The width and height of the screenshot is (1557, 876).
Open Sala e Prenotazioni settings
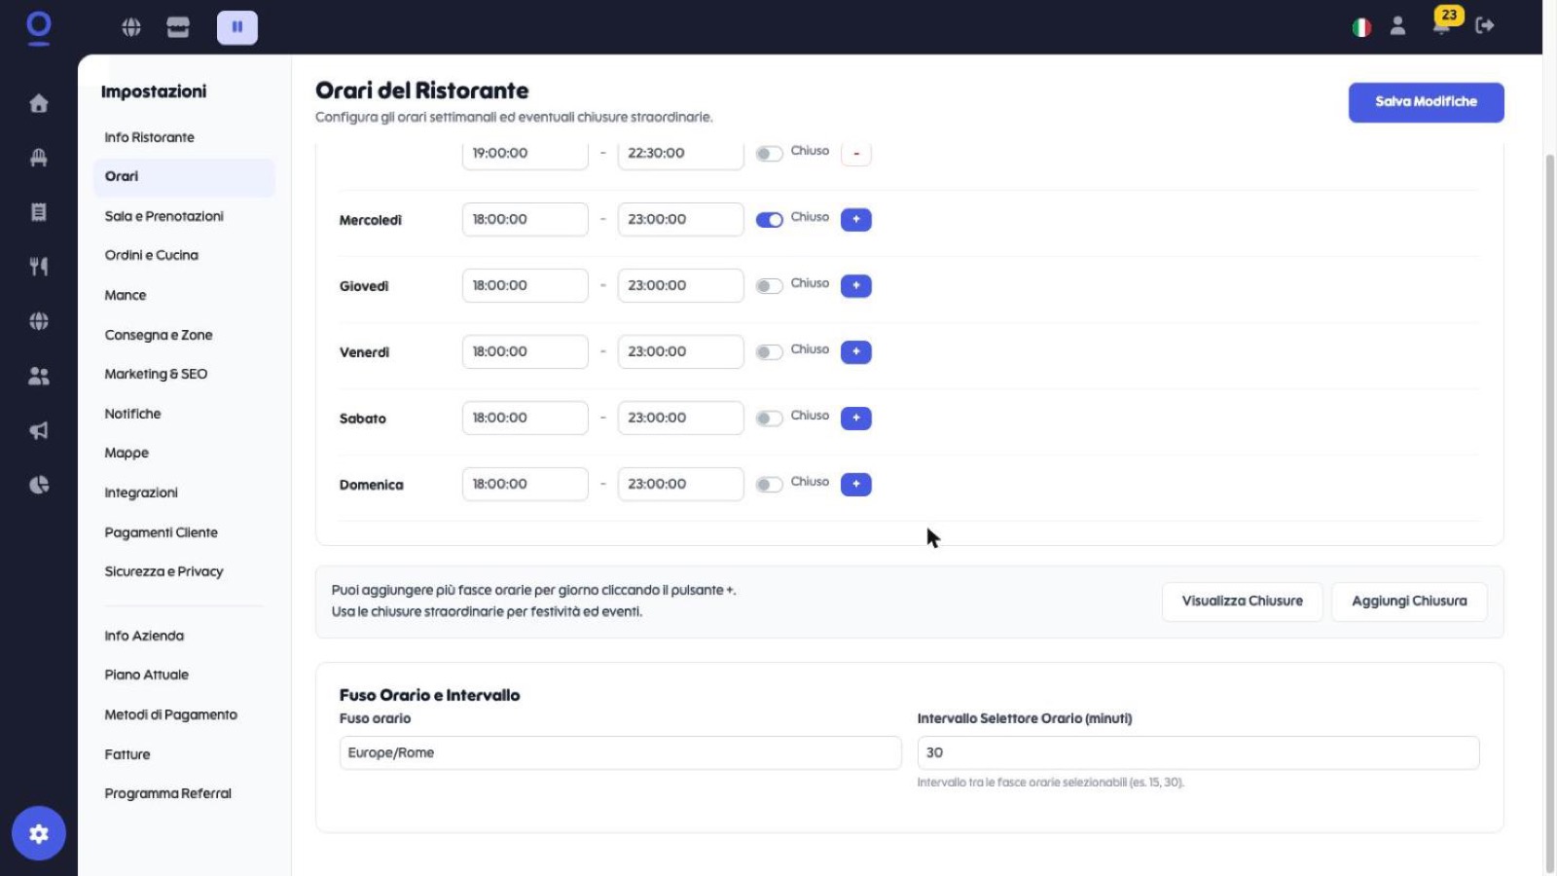[x=164, y=216]
